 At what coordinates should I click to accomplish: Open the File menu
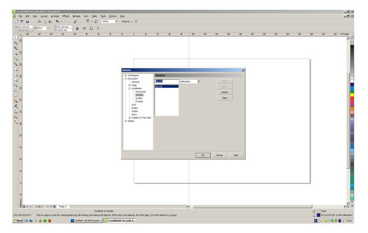20,16
